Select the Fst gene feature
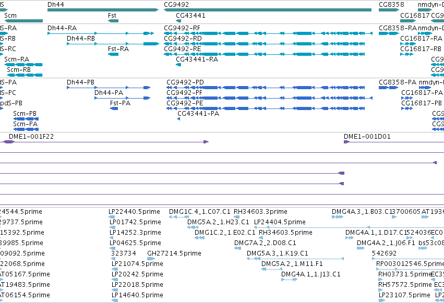The height and width of the screenshot is (303, 444). (x=113, y=21)
